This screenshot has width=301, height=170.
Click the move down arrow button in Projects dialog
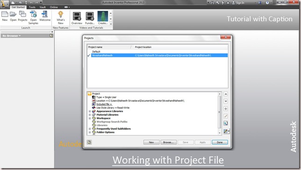pyautogui.click(x=226, y=101)
